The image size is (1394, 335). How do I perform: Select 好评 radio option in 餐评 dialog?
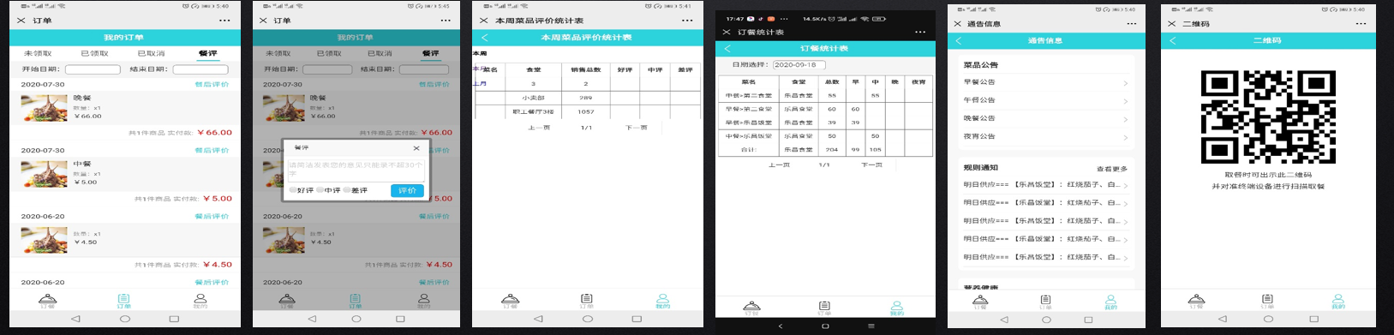click(302, 190)
